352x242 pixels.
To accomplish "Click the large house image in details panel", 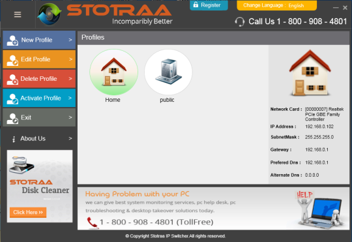I will [310, 73].
